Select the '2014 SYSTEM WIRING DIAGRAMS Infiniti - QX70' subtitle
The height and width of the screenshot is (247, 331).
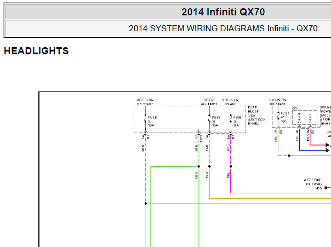(x=223, y=28)
